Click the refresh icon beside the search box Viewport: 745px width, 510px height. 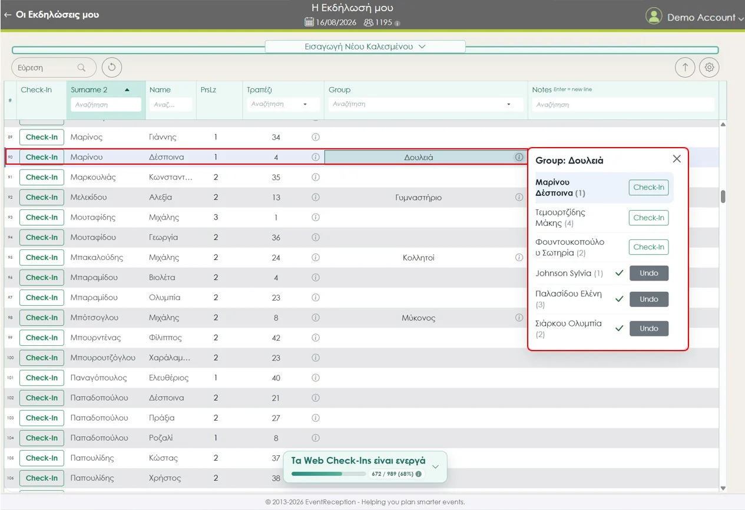click(112, 68)
